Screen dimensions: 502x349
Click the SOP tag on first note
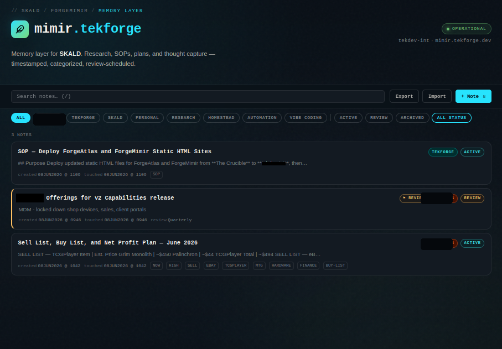[156, 175]
